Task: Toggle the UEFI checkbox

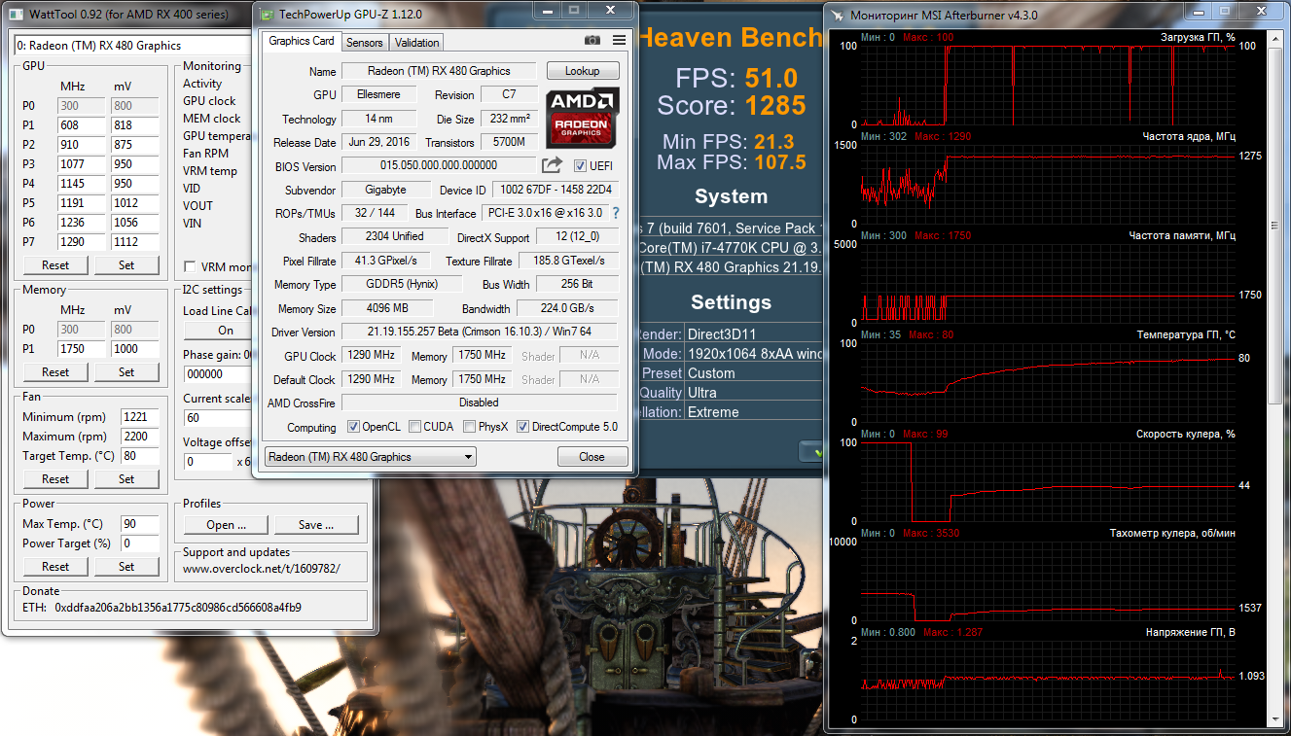Action: 581,166
